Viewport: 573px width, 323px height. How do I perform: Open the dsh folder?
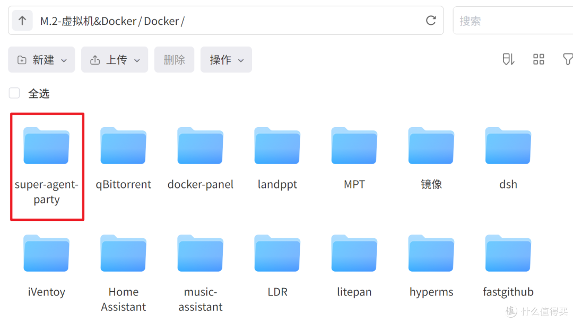(x=508, y=146)
